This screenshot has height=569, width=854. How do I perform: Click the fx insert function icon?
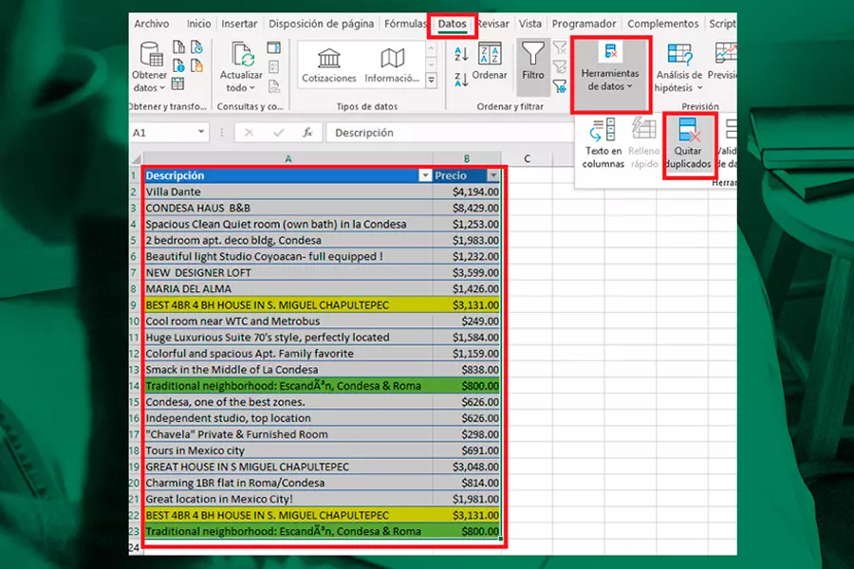[307, 133]
